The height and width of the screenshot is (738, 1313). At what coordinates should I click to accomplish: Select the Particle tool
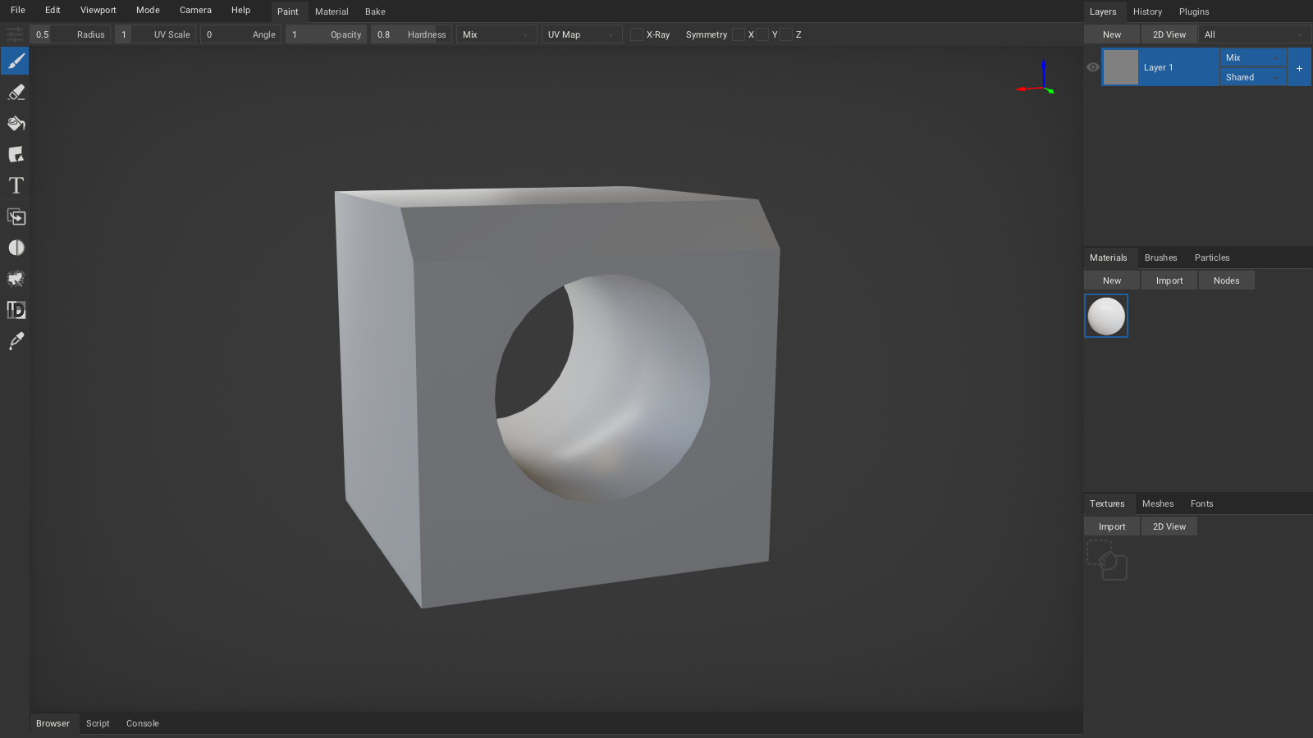click(16, 280)
